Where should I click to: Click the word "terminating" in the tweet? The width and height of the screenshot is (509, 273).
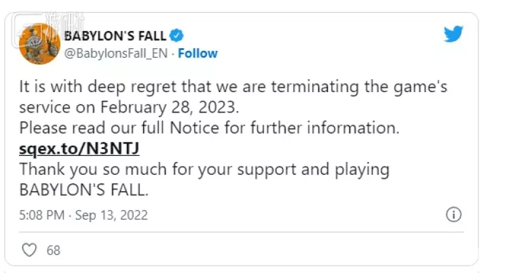click(x=315, y=87)
